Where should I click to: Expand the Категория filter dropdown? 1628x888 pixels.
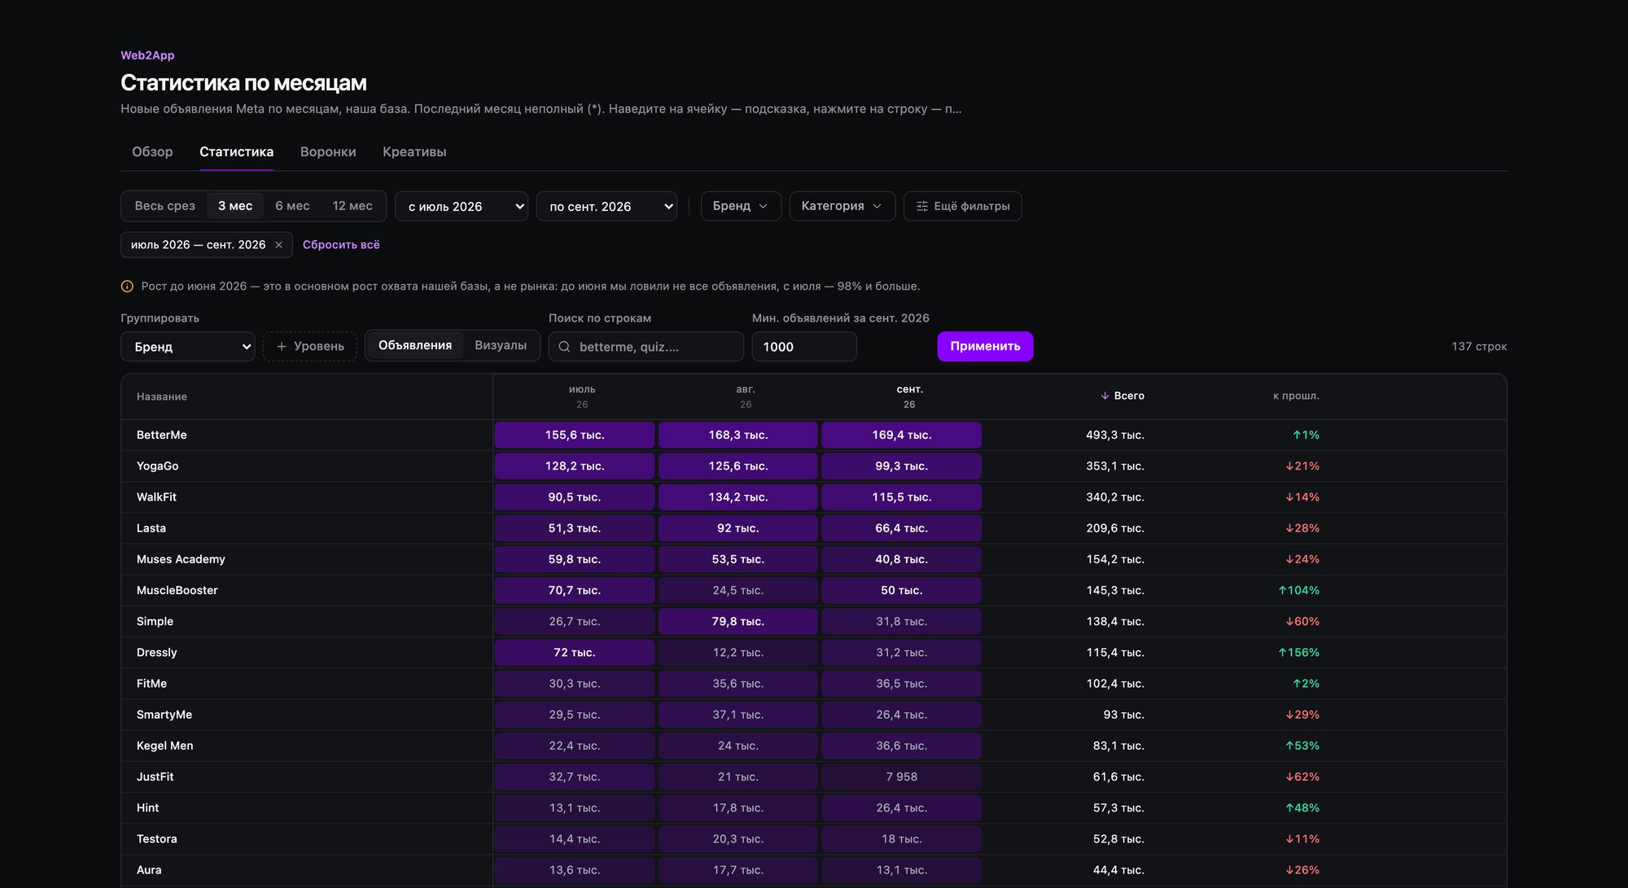click(842, 207)
